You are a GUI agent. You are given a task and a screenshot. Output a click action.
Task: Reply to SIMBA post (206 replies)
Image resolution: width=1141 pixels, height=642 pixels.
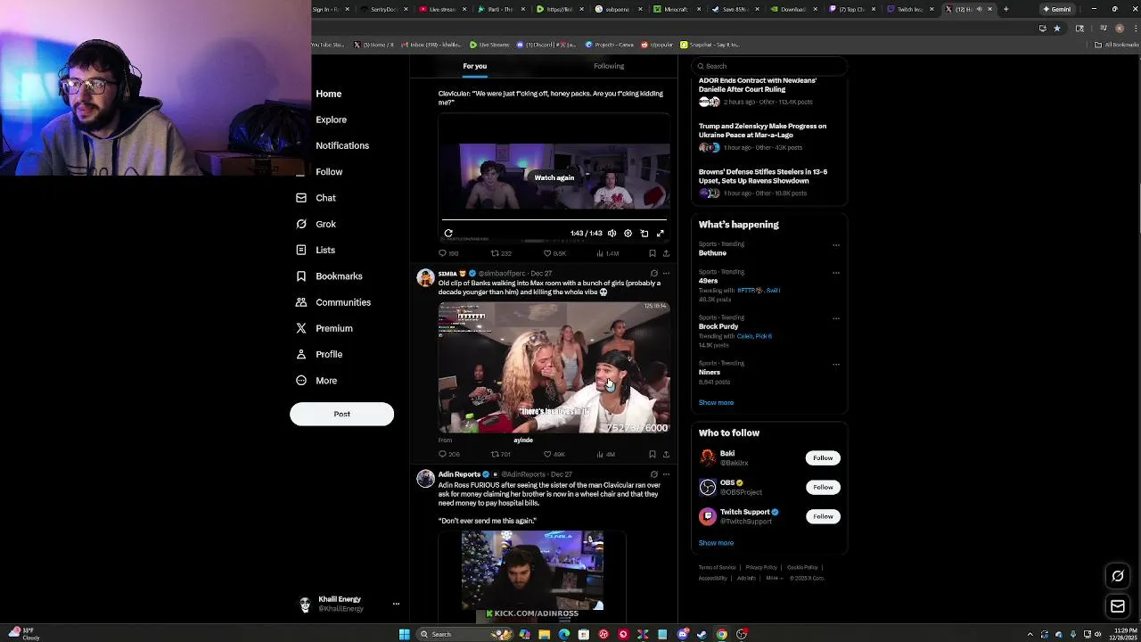tap(447, 455)
